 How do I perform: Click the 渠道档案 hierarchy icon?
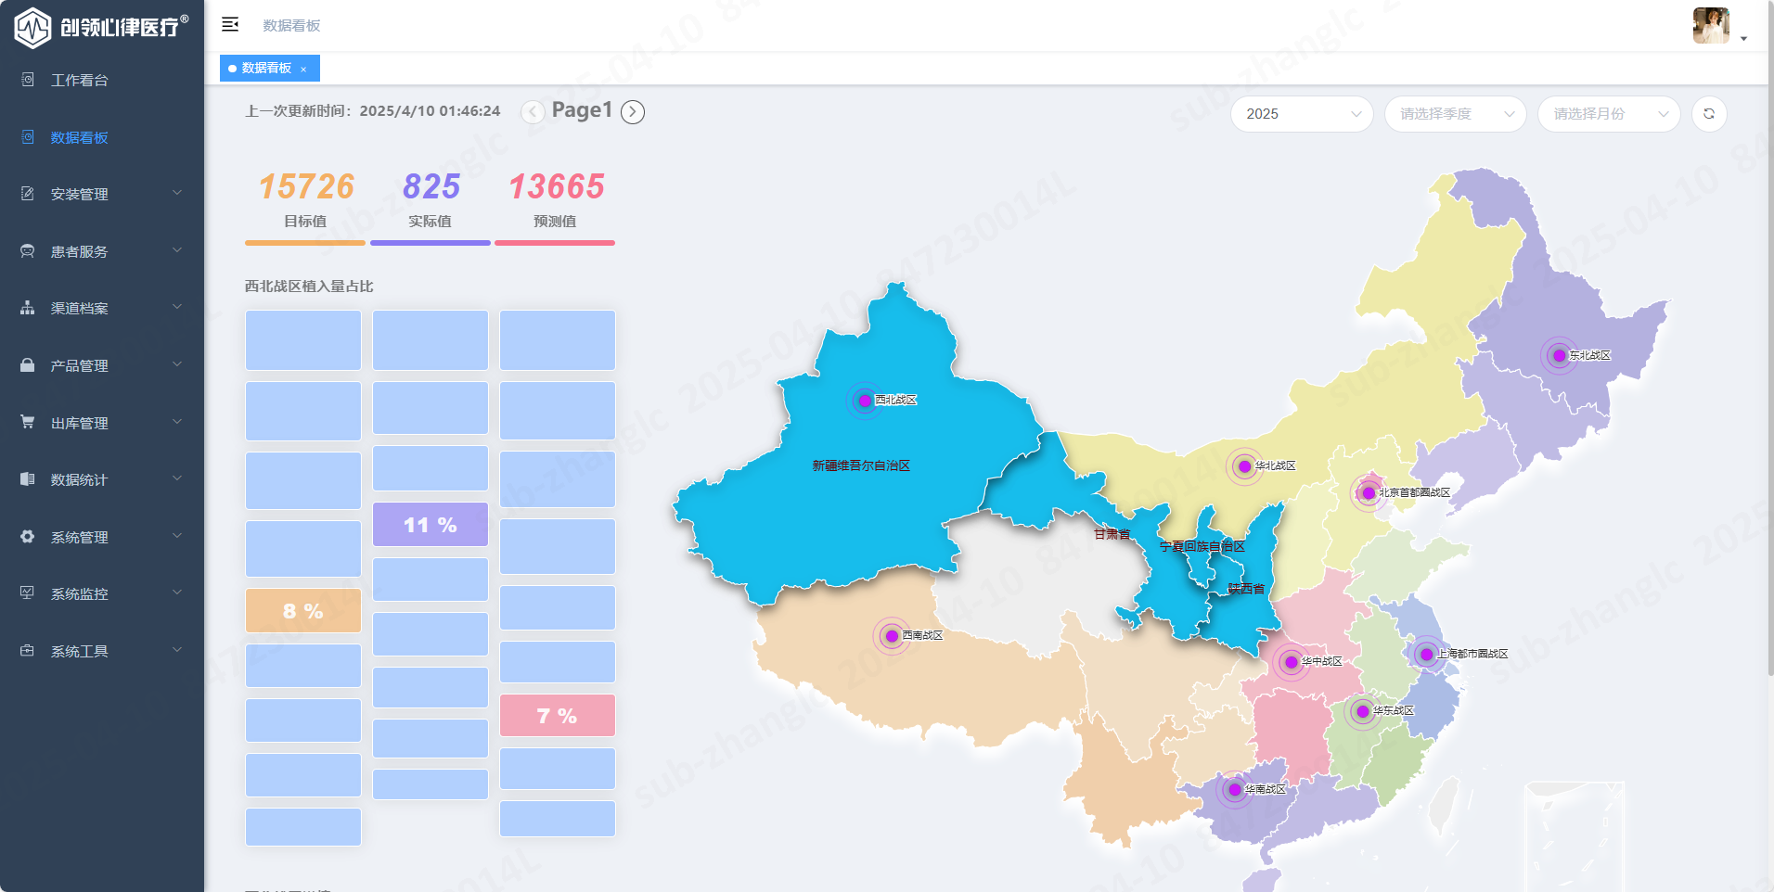[28, 308]
